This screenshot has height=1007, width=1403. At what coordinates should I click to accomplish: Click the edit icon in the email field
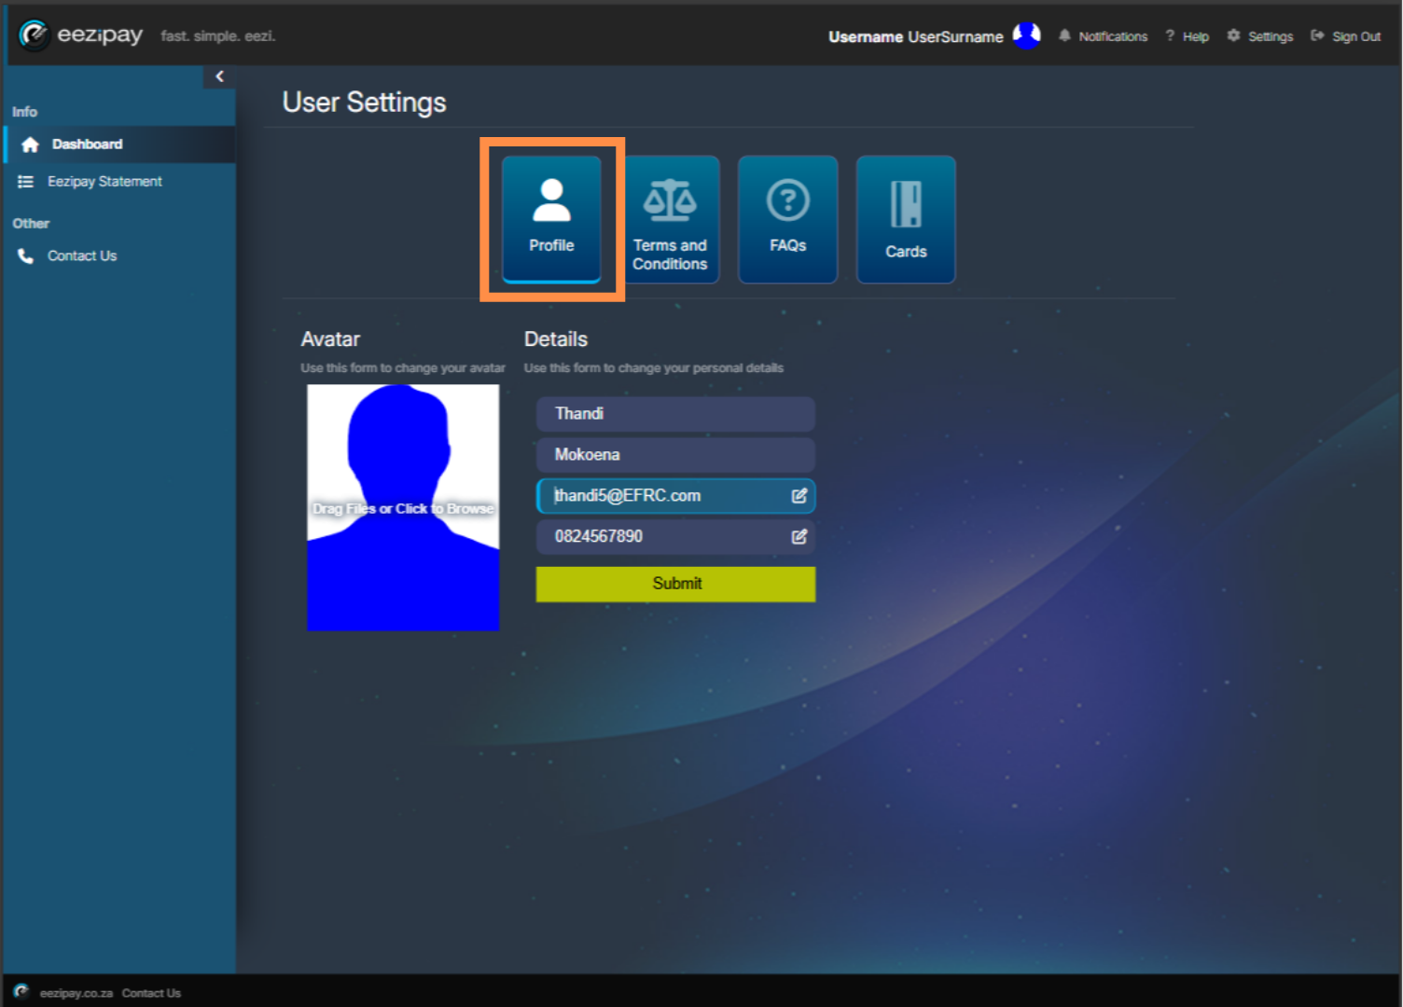pos(799,496)
